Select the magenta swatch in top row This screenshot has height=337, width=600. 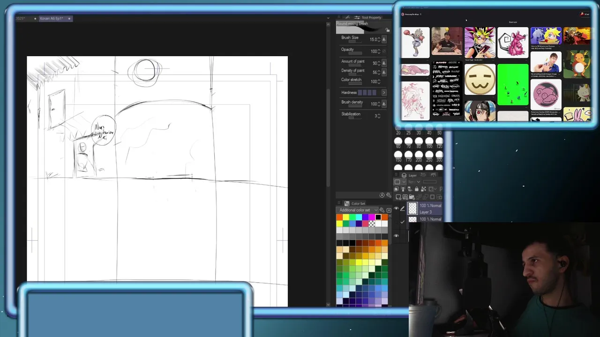(372, 217)
